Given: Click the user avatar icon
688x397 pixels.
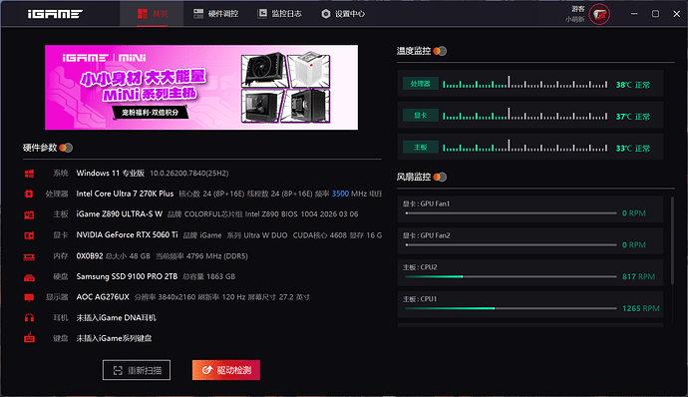Looking at the screenshot, I should pyautogui.click(x=599, y=15).
